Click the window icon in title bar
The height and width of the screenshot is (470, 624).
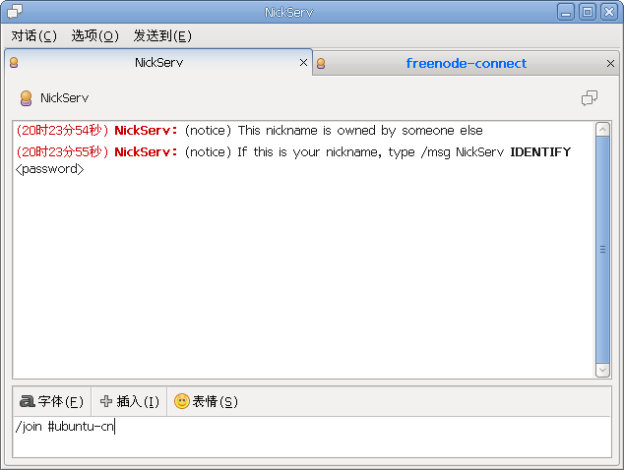[x=15, y=12]
